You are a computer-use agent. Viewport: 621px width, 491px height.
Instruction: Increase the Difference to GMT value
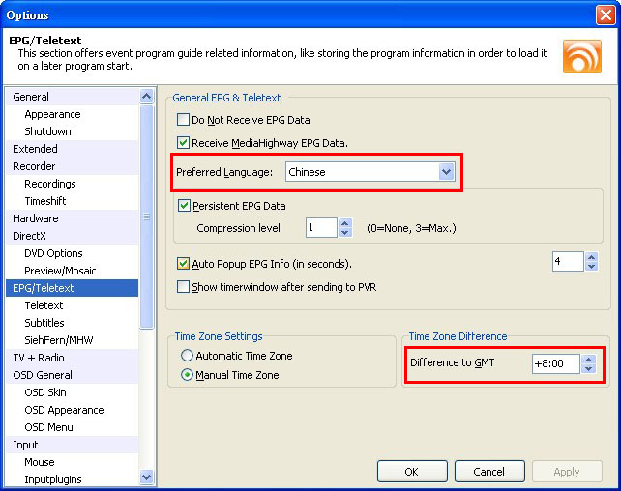589,359
